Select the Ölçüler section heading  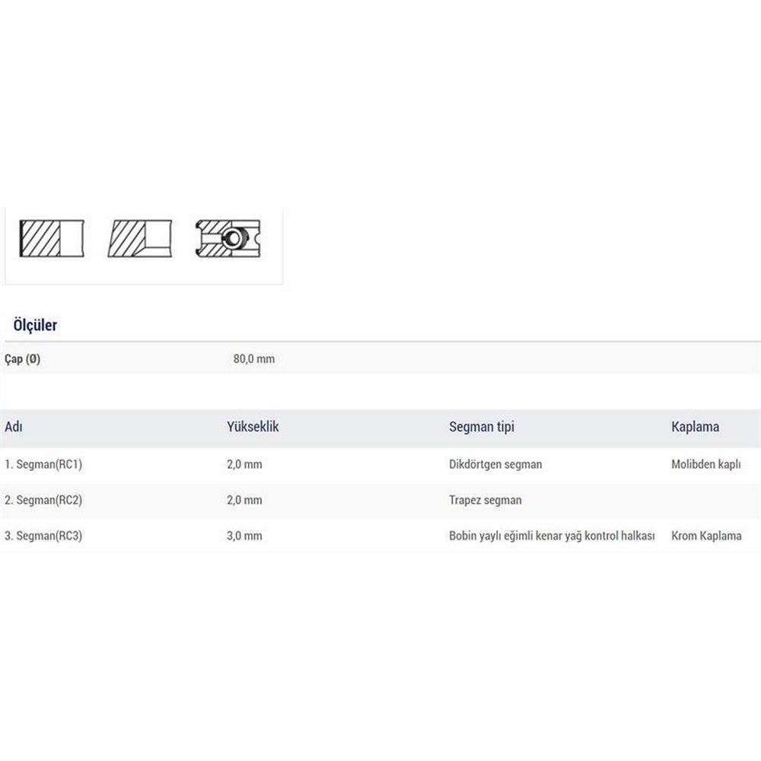coord(35,326)
